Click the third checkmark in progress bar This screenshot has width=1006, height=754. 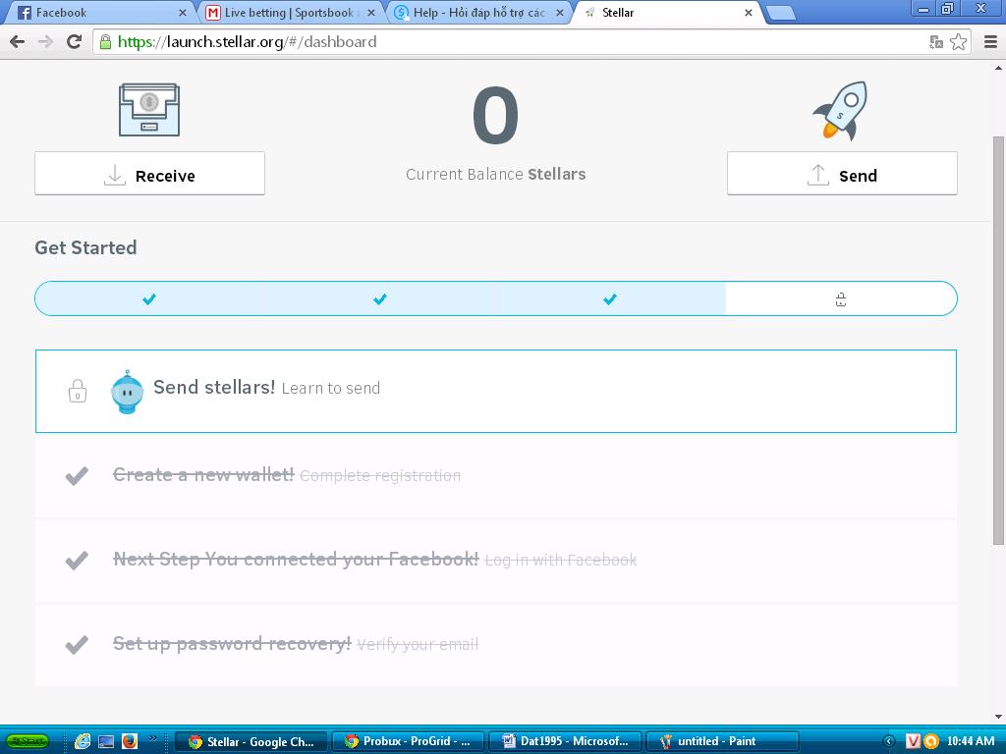(610, 298)
